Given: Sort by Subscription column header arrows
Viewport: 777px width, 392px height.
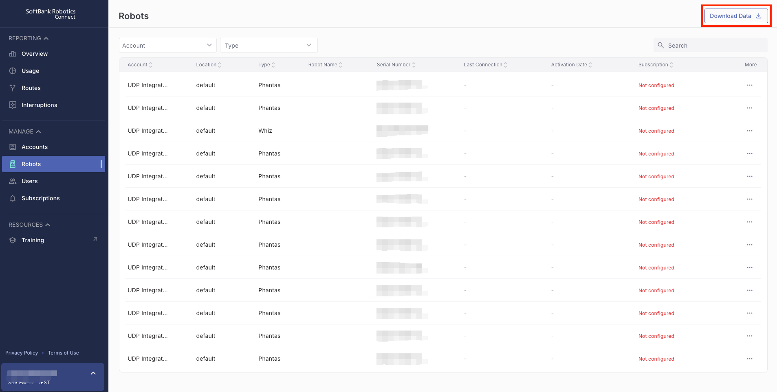Looking at the screenshot, I should (671, 65).
